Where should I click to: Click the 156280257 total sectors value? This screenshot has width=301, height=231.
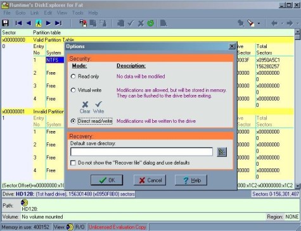(268, 66)
